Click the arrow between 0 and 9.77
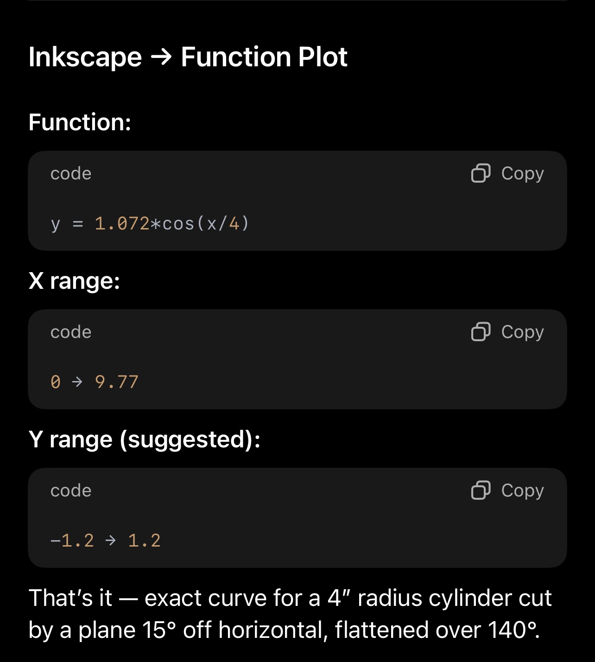The width and height of the screenshot is (595, 662). (x=77, y=382)
